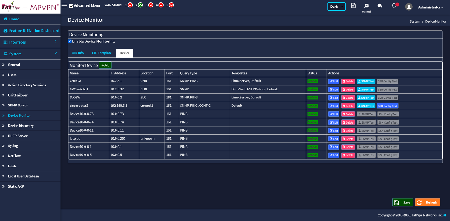Image resolution: width=450 pixels, height=221 pixels.
Task: Run SNMP Test for SLCGW
Action: pos(366,98)
